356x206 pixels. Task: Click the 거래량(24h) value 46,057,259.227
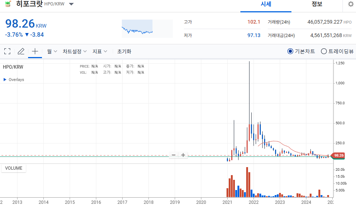click(x=325, y=22)
